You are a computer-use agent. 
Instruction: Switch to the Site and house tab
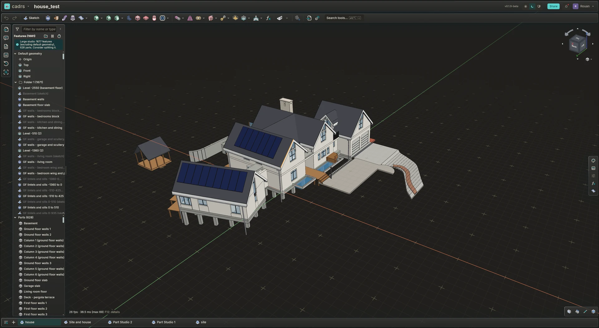[77, 322]
